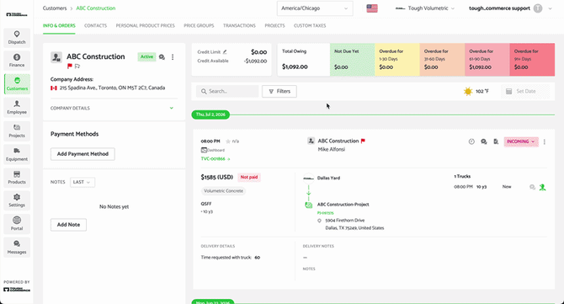Click the Not paid badge
The height and width of the screenshot is (304, 564).
pos(249,178)
